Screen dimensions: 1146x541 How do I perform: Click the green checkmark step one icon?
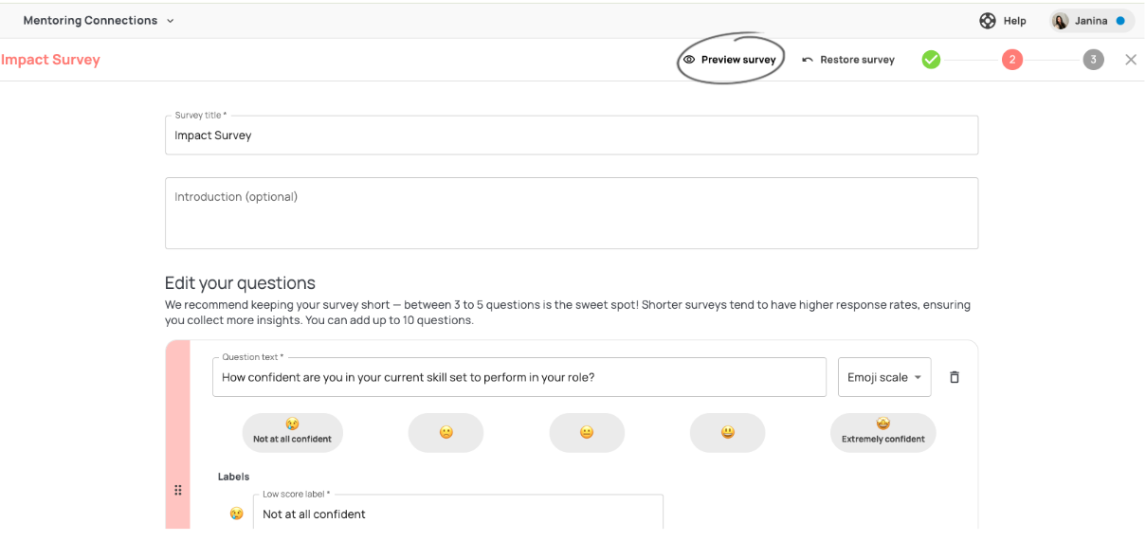931,60
